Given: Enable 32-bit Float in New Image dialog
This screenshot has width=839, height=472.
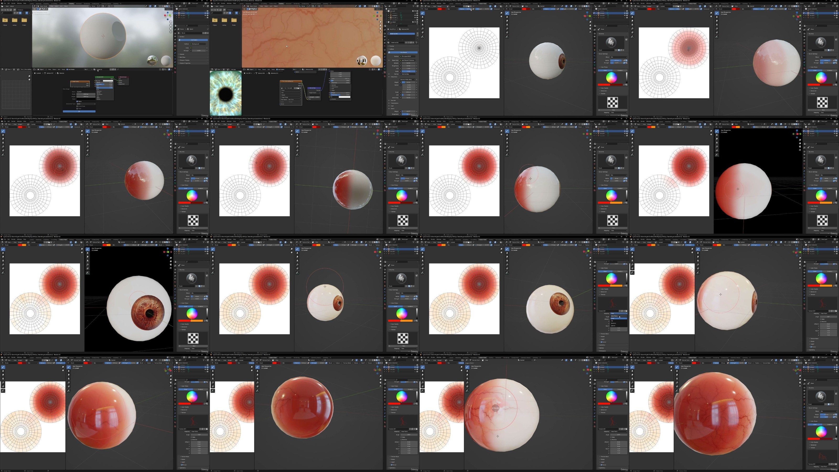Looking at the screenshot, I should coord(77,106).
